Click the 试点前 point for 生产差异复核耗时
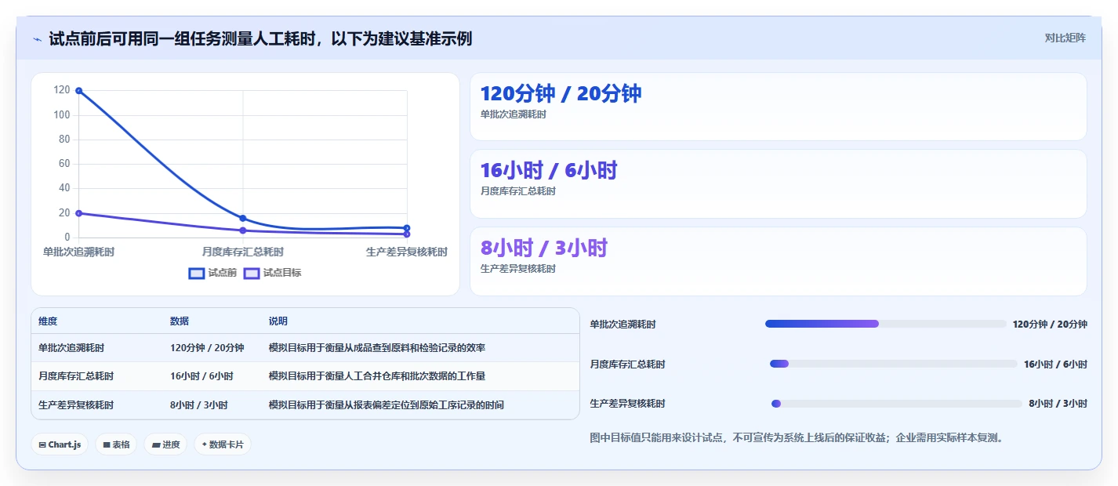 (407, 228)
